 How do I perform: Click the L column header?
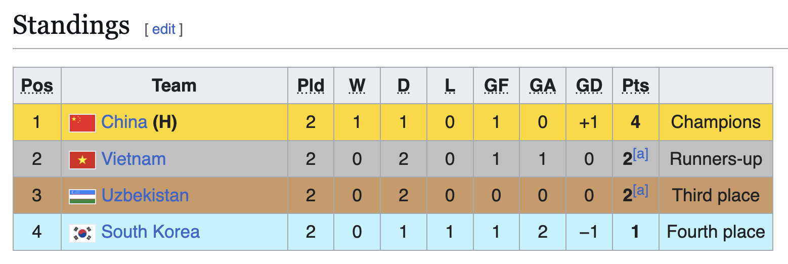450,86
